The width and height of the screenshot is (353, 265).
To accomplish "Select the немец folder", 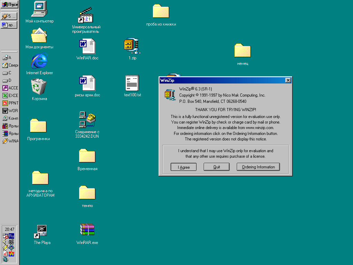I will tap(243, 55).
